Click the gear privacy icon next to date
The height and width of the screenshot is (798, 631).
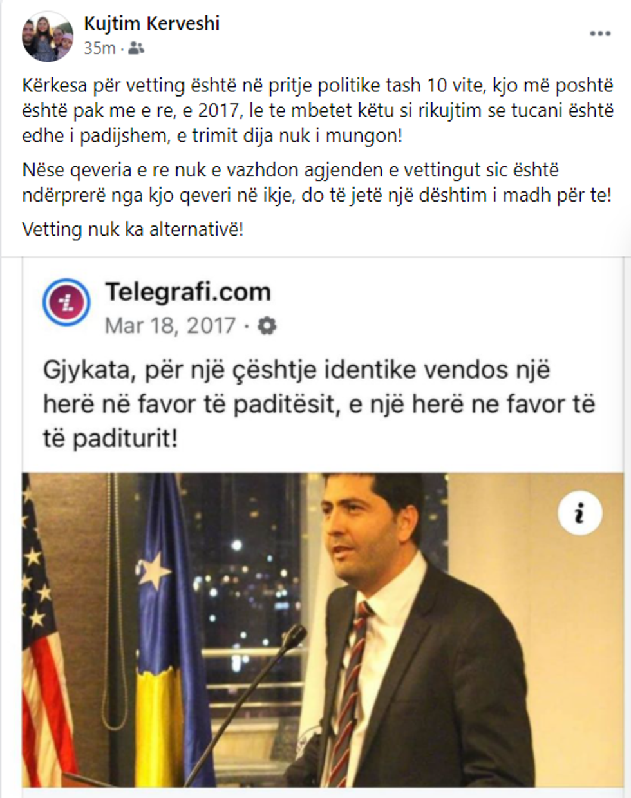(267, 326)
